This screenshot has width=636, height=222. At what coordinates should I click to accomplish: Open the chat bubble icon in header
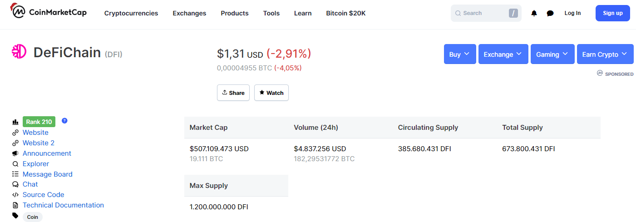point(550,13)
